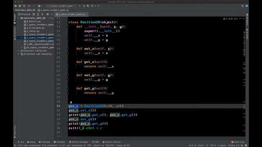Click the previous highlighted error up arrow

coord(240,19)
